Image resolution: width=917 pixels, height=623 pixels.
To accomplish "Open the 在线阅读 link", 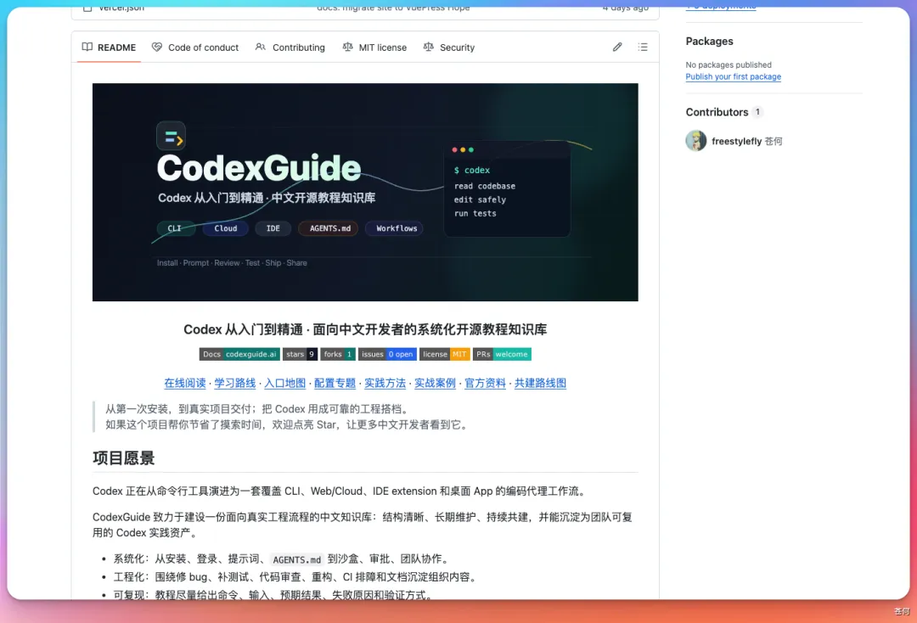I will 185,383.
